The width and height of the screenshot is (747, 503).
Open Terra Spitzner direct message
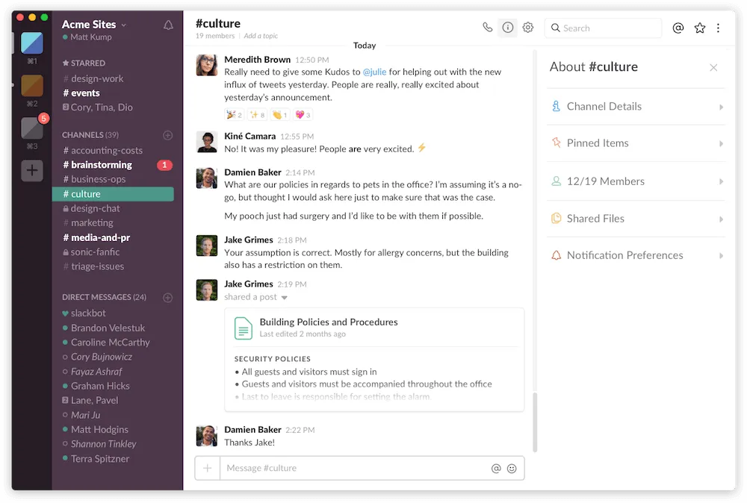tap(96, 459)
